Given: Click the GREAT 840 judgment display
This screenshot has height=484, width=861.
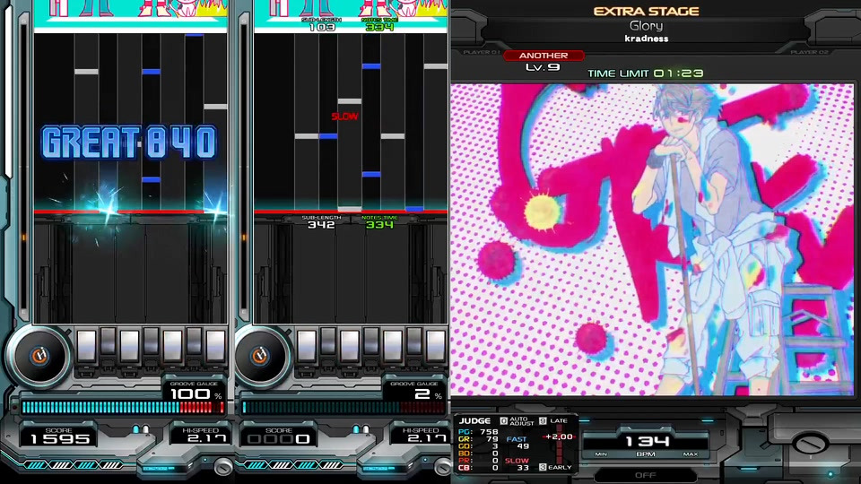Looking at the screenshot, I should pos(129,143).
